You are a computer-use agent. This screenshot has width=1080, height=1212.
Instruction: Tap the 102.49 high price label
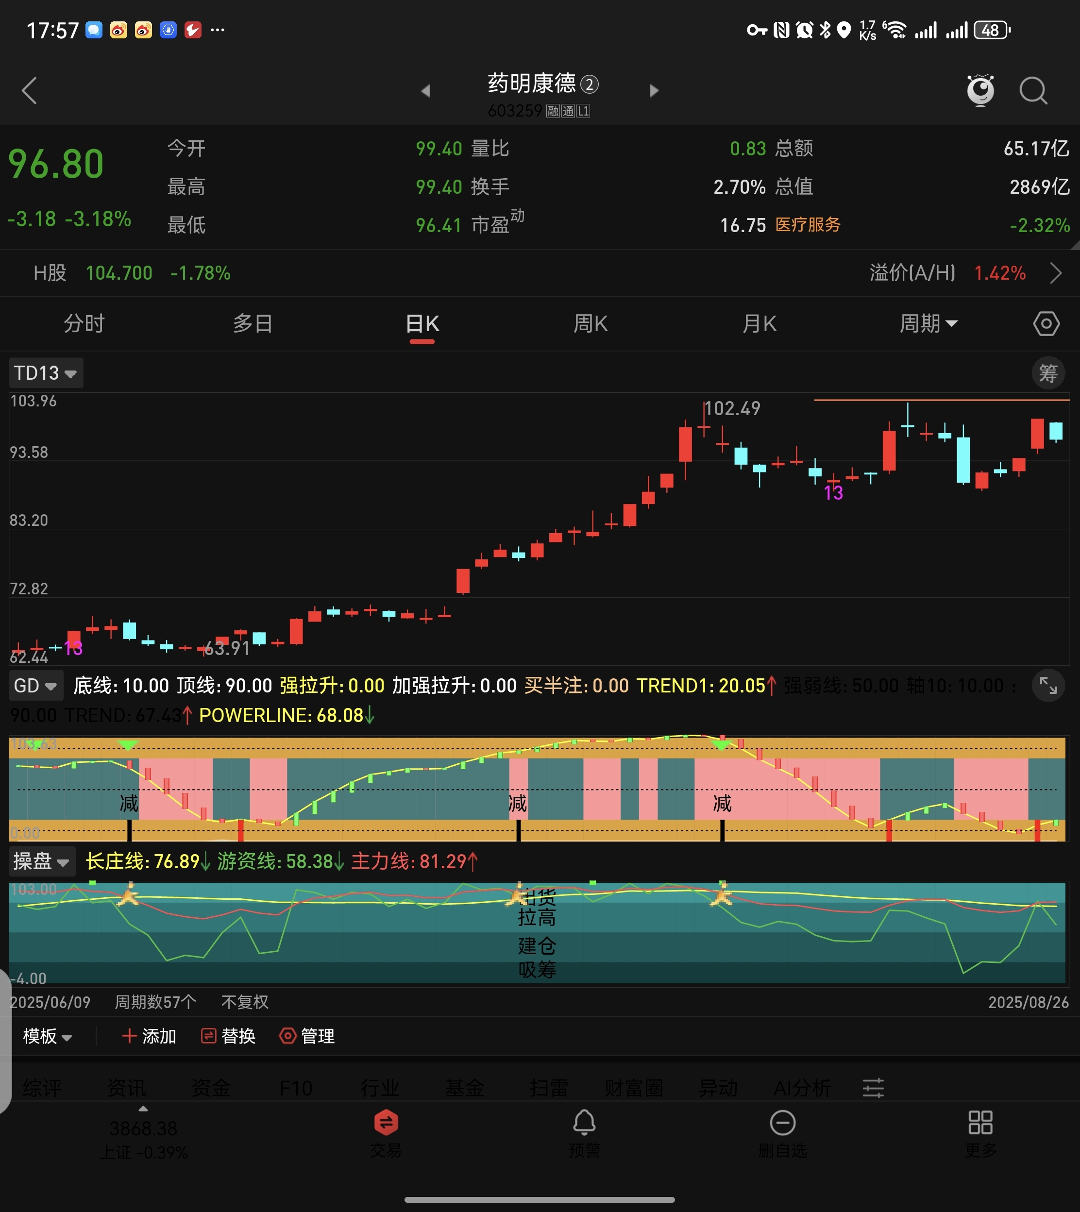coord(732,408)
